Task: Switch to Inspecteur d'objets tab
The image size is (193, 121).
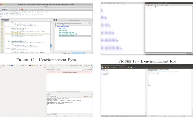Action: pos(51,92)
